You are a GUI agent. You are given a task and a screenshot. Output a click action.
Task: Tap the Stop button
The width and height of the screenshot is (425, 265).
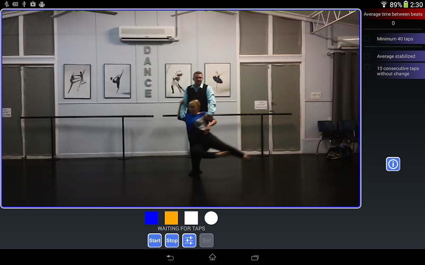pos(172,241)
